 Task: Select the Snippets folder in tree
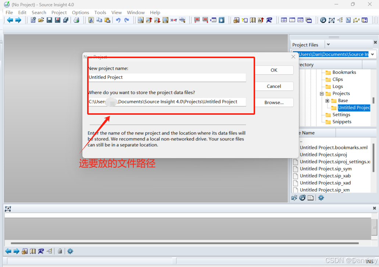tap(342, 122)
